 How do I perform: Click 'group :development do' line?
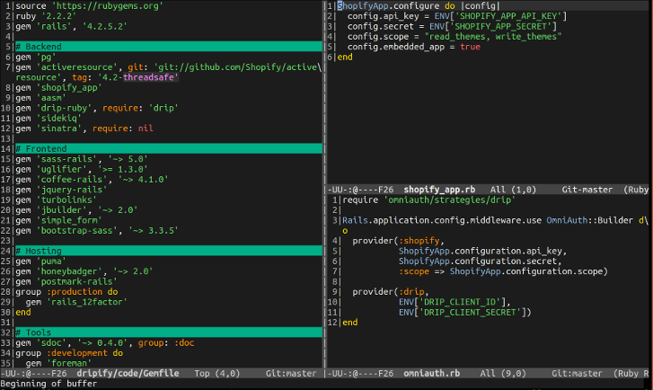point(69,353)
